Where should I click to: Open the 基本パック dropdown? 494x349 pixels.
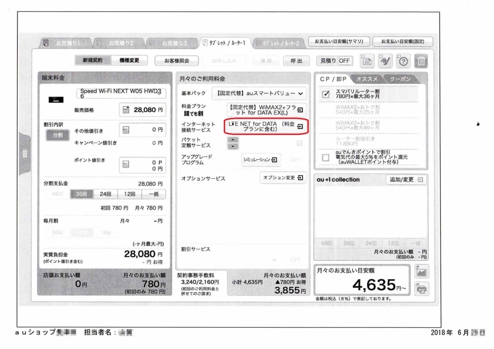(x=259, y=94)
